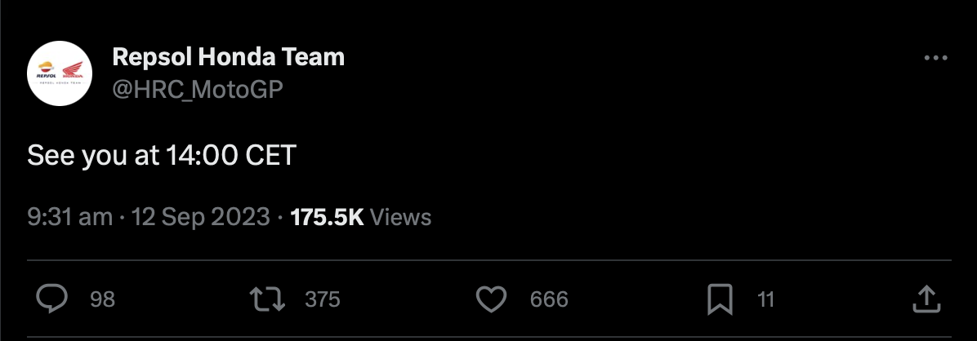977x341 pixels.
Task: Click the word Views beside the count
Action: [401, 217]
